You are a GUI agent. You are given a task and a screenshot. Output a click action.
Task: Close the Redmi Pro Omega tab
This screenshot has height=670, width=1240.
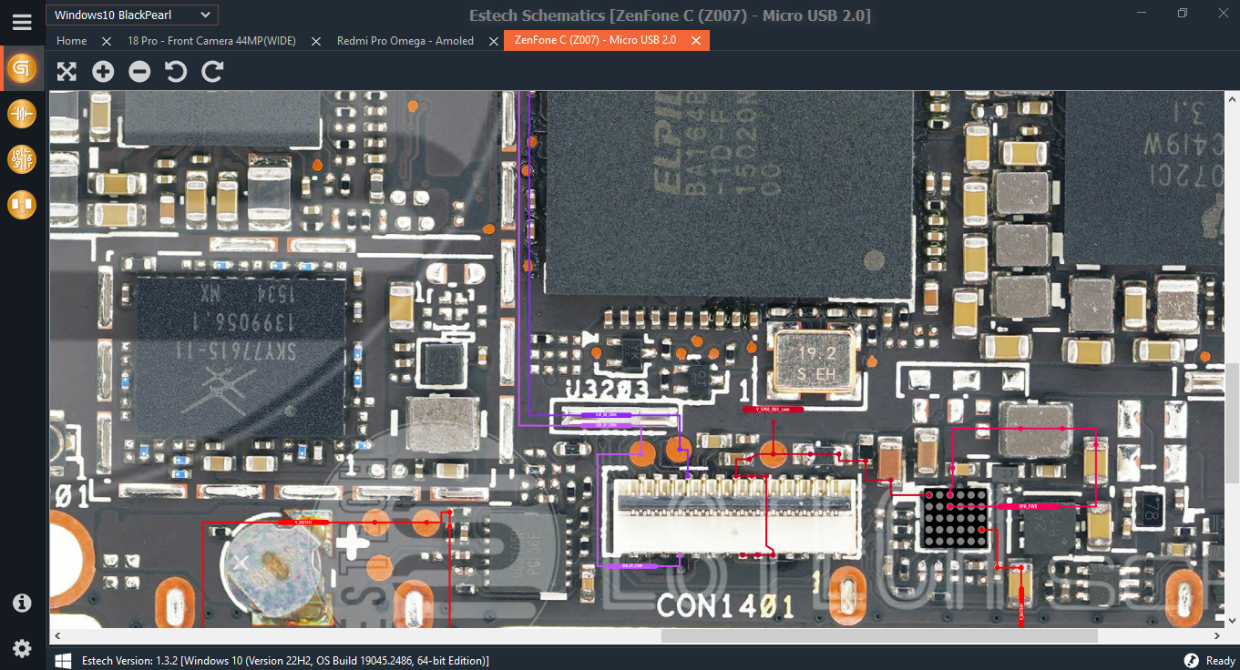click(493, 41)
